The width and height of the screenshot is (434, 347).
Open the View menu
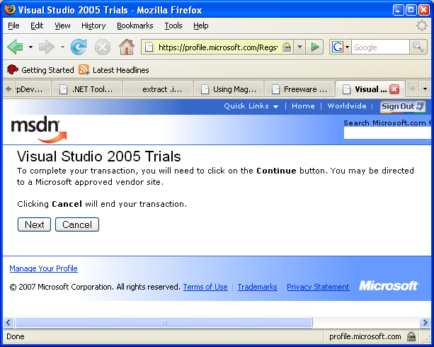pyautogui.click(x=62, y=25)
